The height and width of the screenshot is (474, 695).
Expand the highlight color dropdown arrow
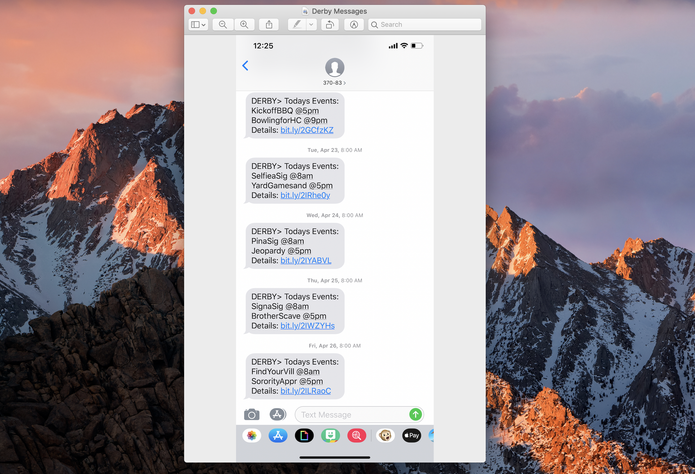tap(311, 25)
